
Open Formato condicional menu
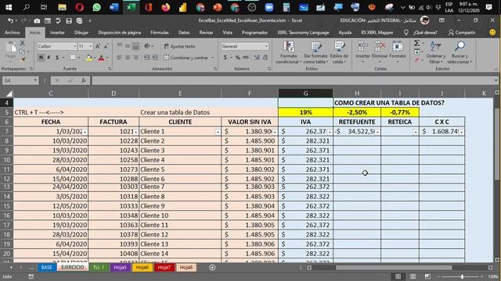click(289, 52)
